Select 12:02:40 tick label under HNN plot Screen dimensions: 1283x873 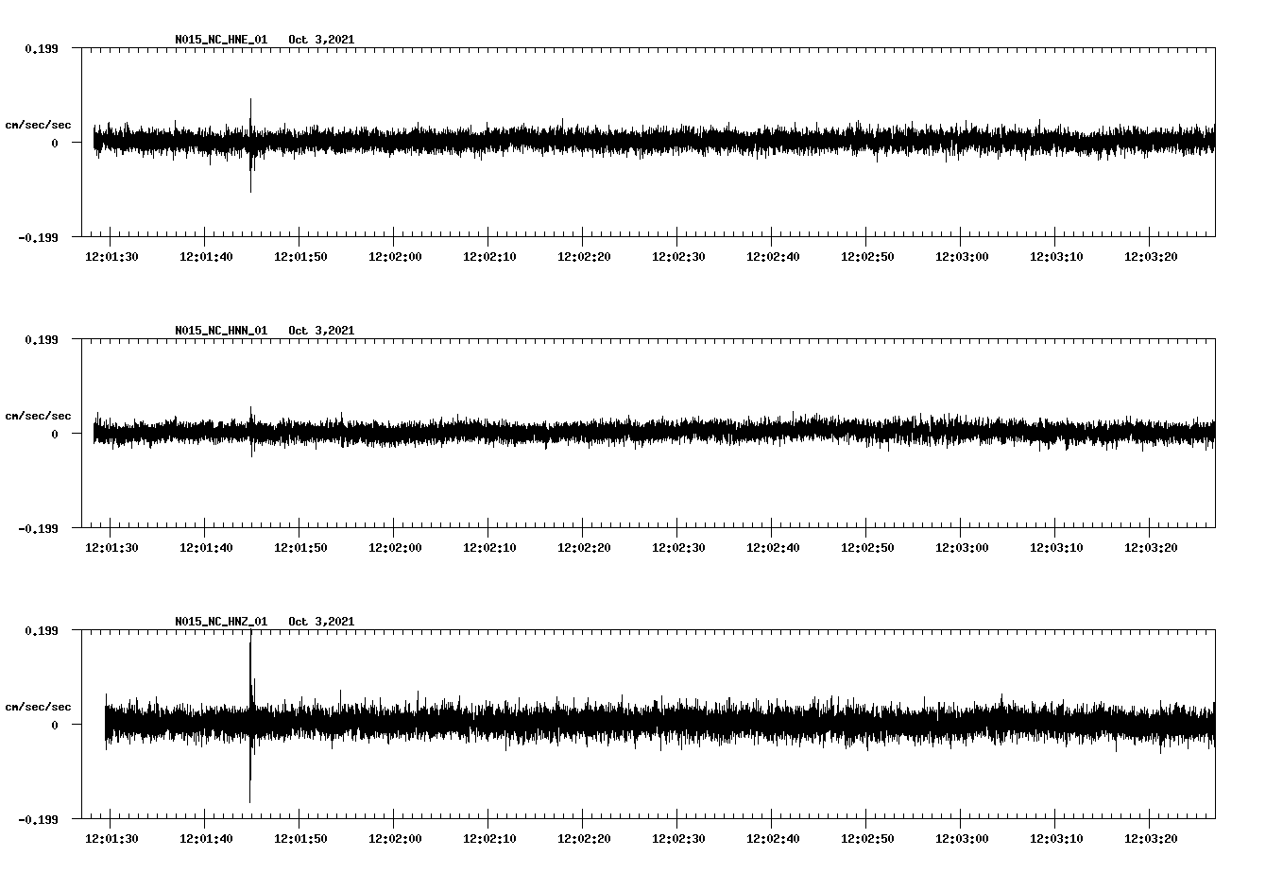[773, 548]
